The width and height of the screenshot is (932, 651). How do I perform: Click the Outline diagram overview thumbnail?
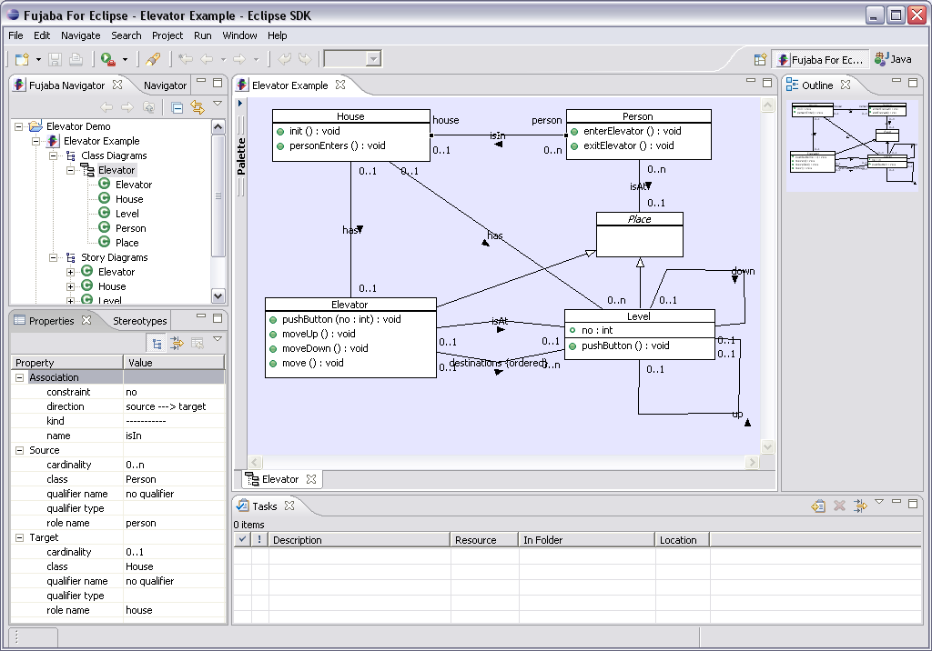coord(852,145)
